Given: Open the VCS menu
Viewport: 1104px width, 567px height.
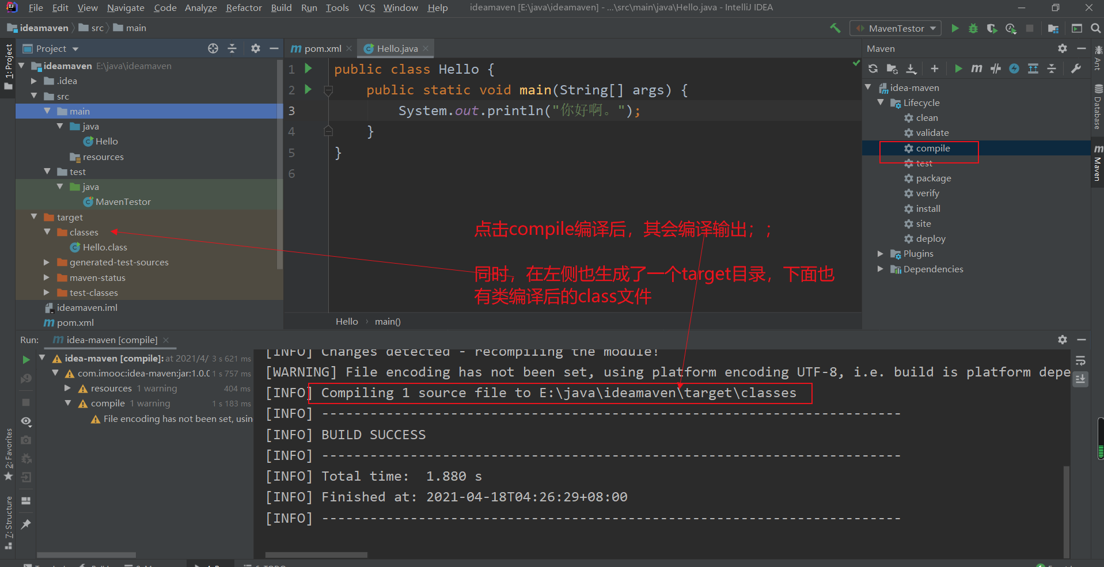Looking at the screenshot, I should (367, 7).
